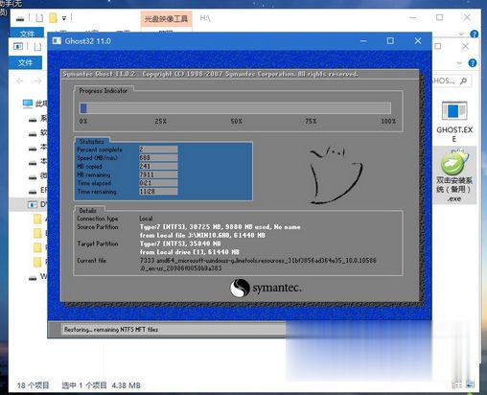Click '18 个项目' status bar text
The height and width of the screenshot is (395, 487).
point(33,385)
